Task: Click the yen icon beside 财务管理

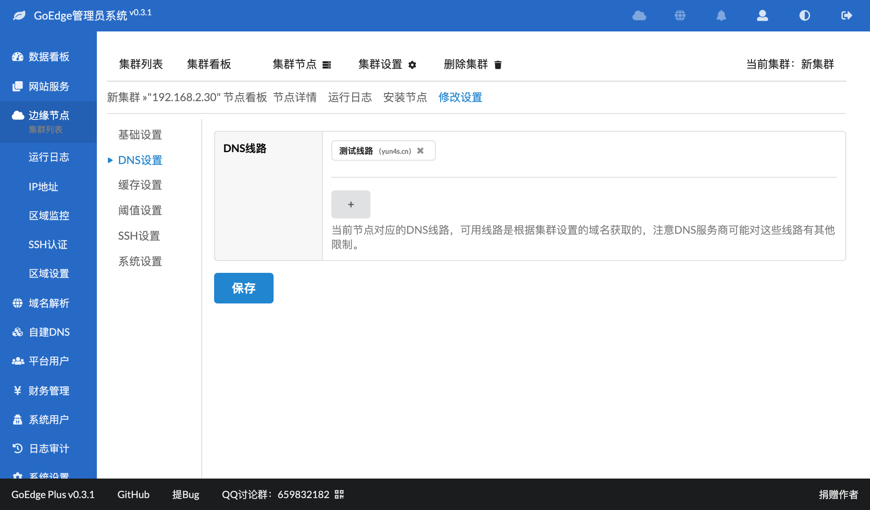Action: pos(17,390)
